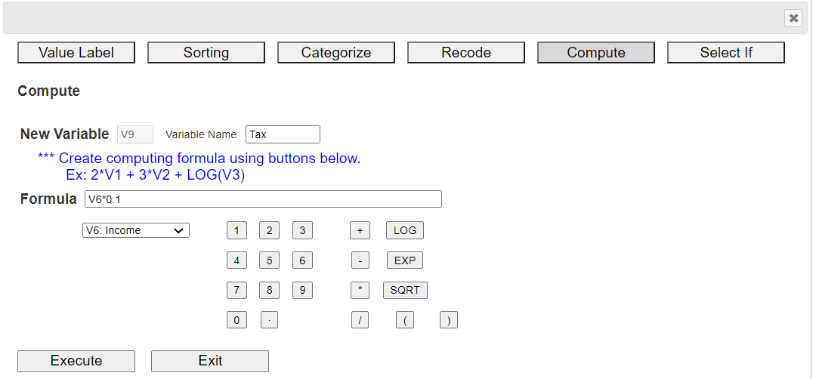Click into the Formula text field

(x=264, y=199)
